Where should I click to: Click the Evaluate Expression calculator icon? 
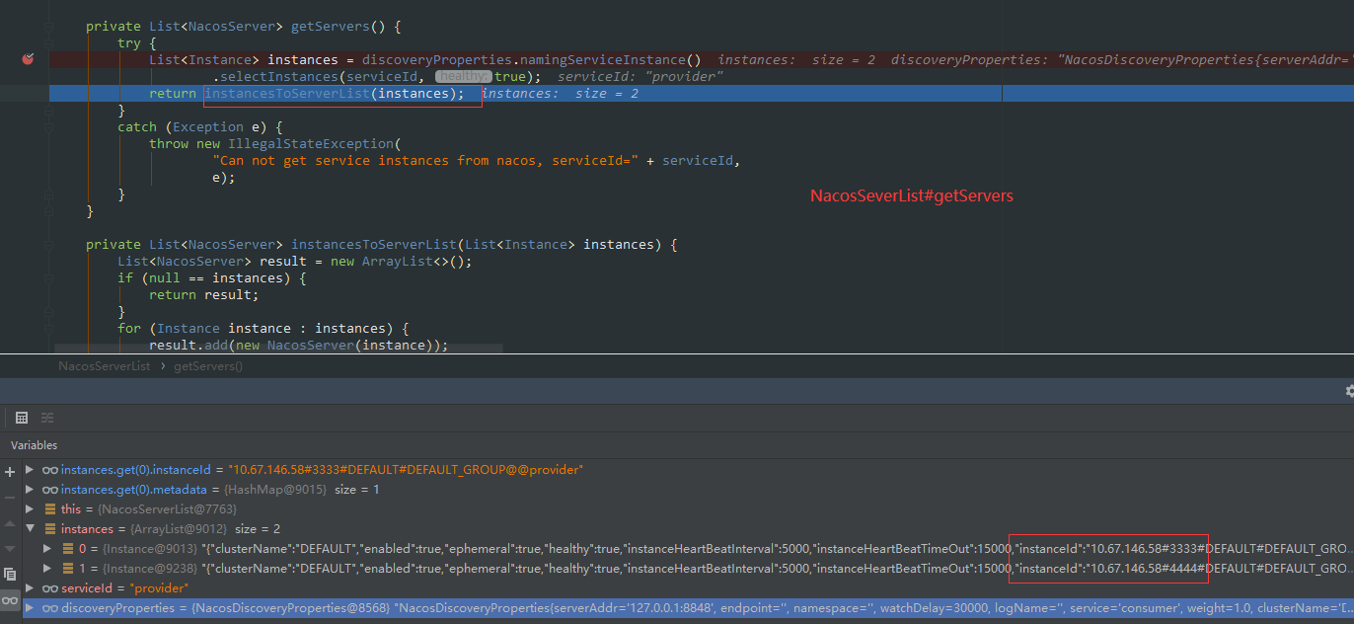pyautogui.click(x=22, y=418)
